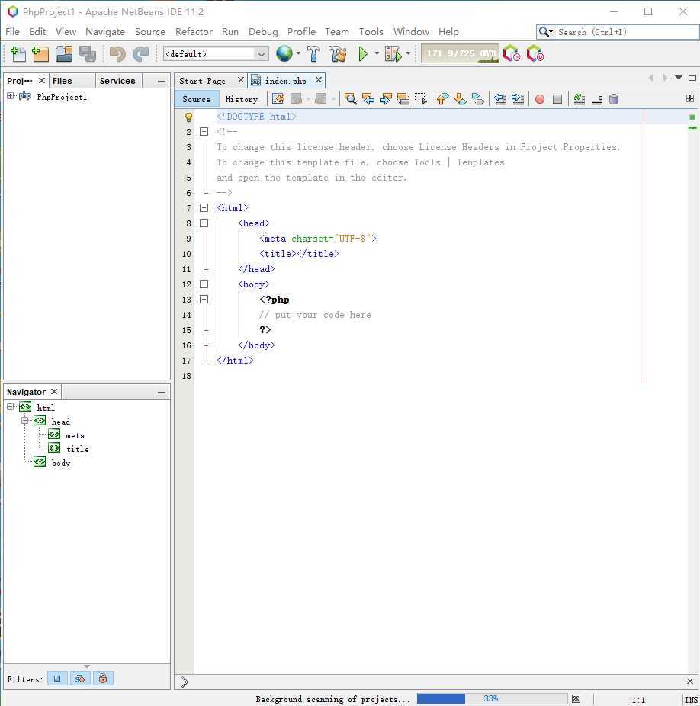Switch to the Services tab
The height and width of the screenshot is (706, 700).
[117, 81]
